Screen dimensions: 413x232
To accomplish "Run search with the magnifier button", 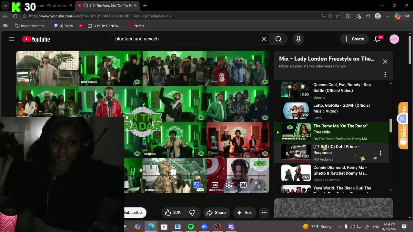I will pos(278,39).
